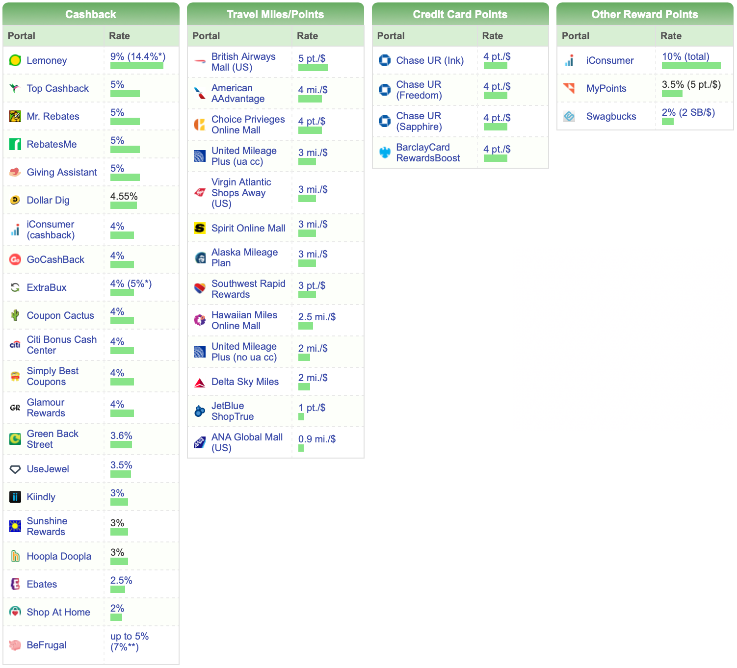Click the Other Reward Points table header

pos(645,14)
